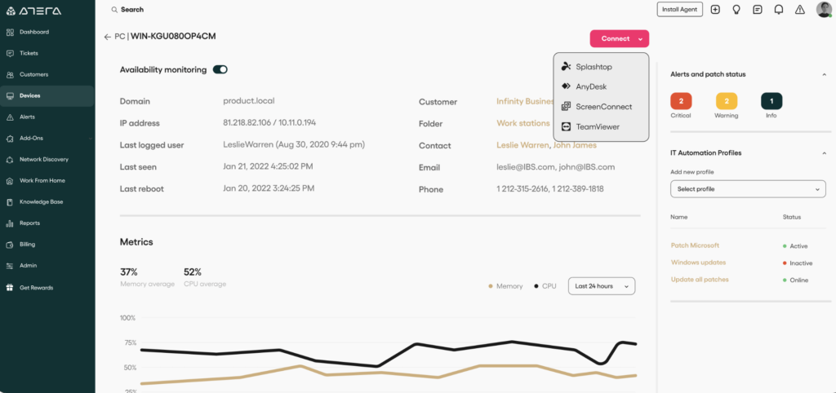This screenshot has height=393, width=836.
Task: Expand the Add-Ons submenu arrow
Action: [x=90, y=139]
